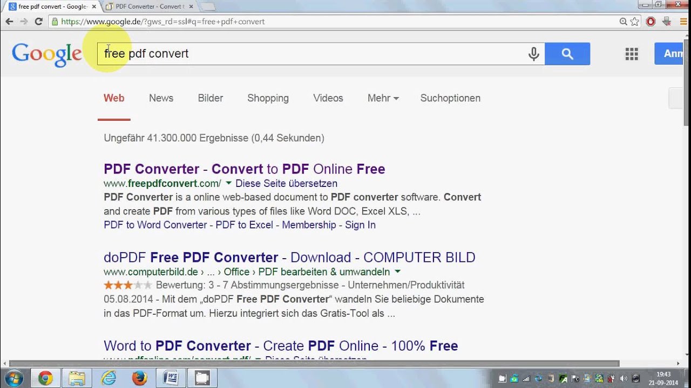Click into the Google search box
This screenshot has height=388, width=691.
(x=321, y=54)
